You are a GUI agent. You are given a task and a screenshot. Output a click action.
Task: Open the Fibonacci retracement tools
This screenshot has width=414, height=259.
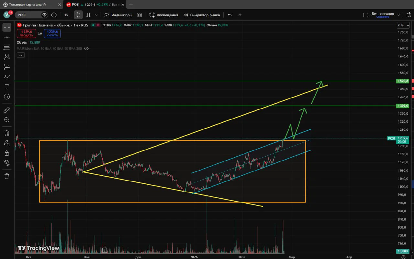click(7, 47)
